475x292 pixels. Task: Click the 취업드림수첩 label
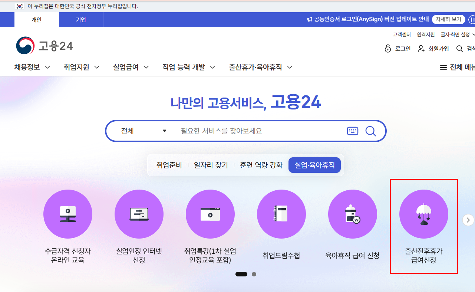(x=281, y=256)
